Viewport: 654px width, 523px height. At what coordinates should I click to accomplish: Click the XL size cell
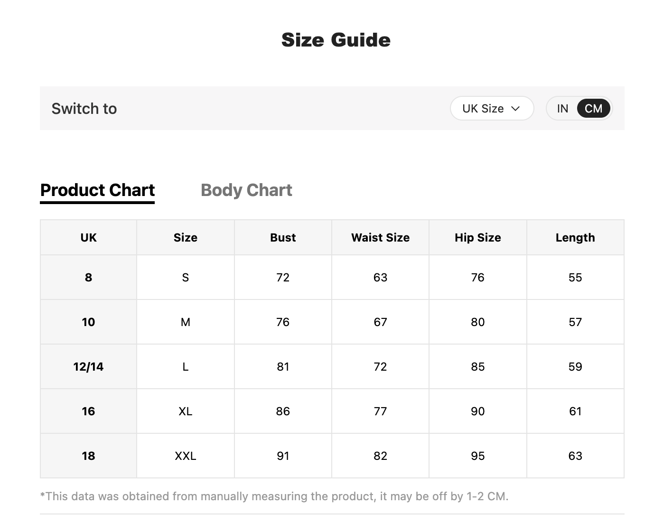pos(186,411)
